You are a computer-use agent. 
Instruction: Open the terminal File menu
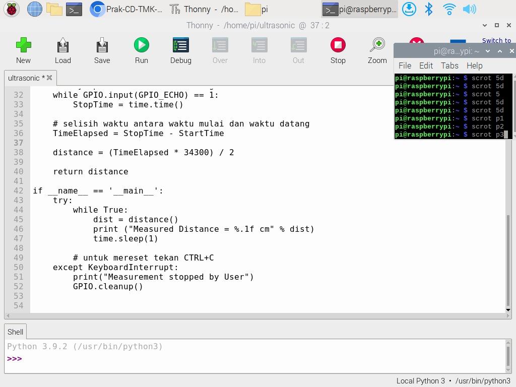[x=405, y=66]
